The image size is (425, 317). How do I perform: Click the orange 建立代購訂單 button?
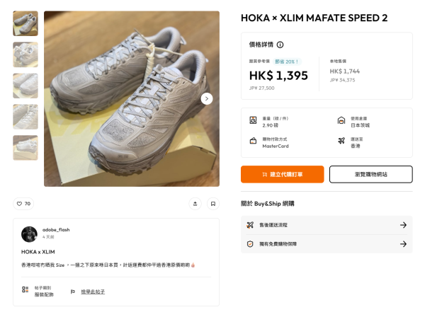coord(283,174)
